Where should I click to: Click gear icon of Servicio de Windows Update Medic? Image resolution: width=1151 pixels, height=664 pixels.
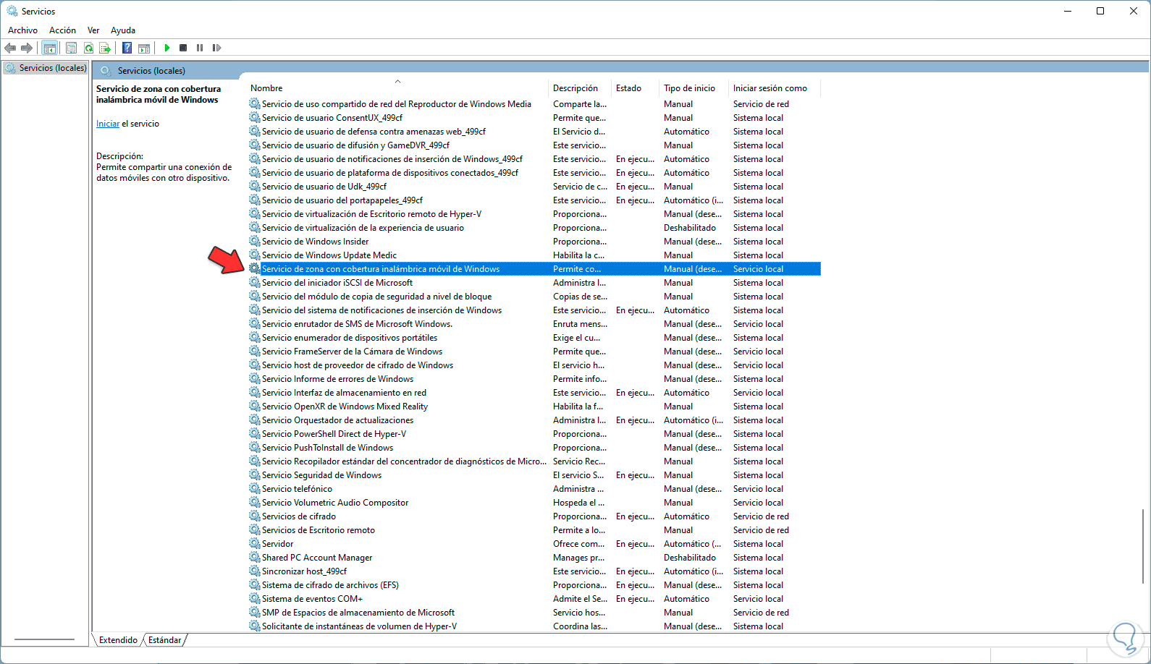point(255,255)
